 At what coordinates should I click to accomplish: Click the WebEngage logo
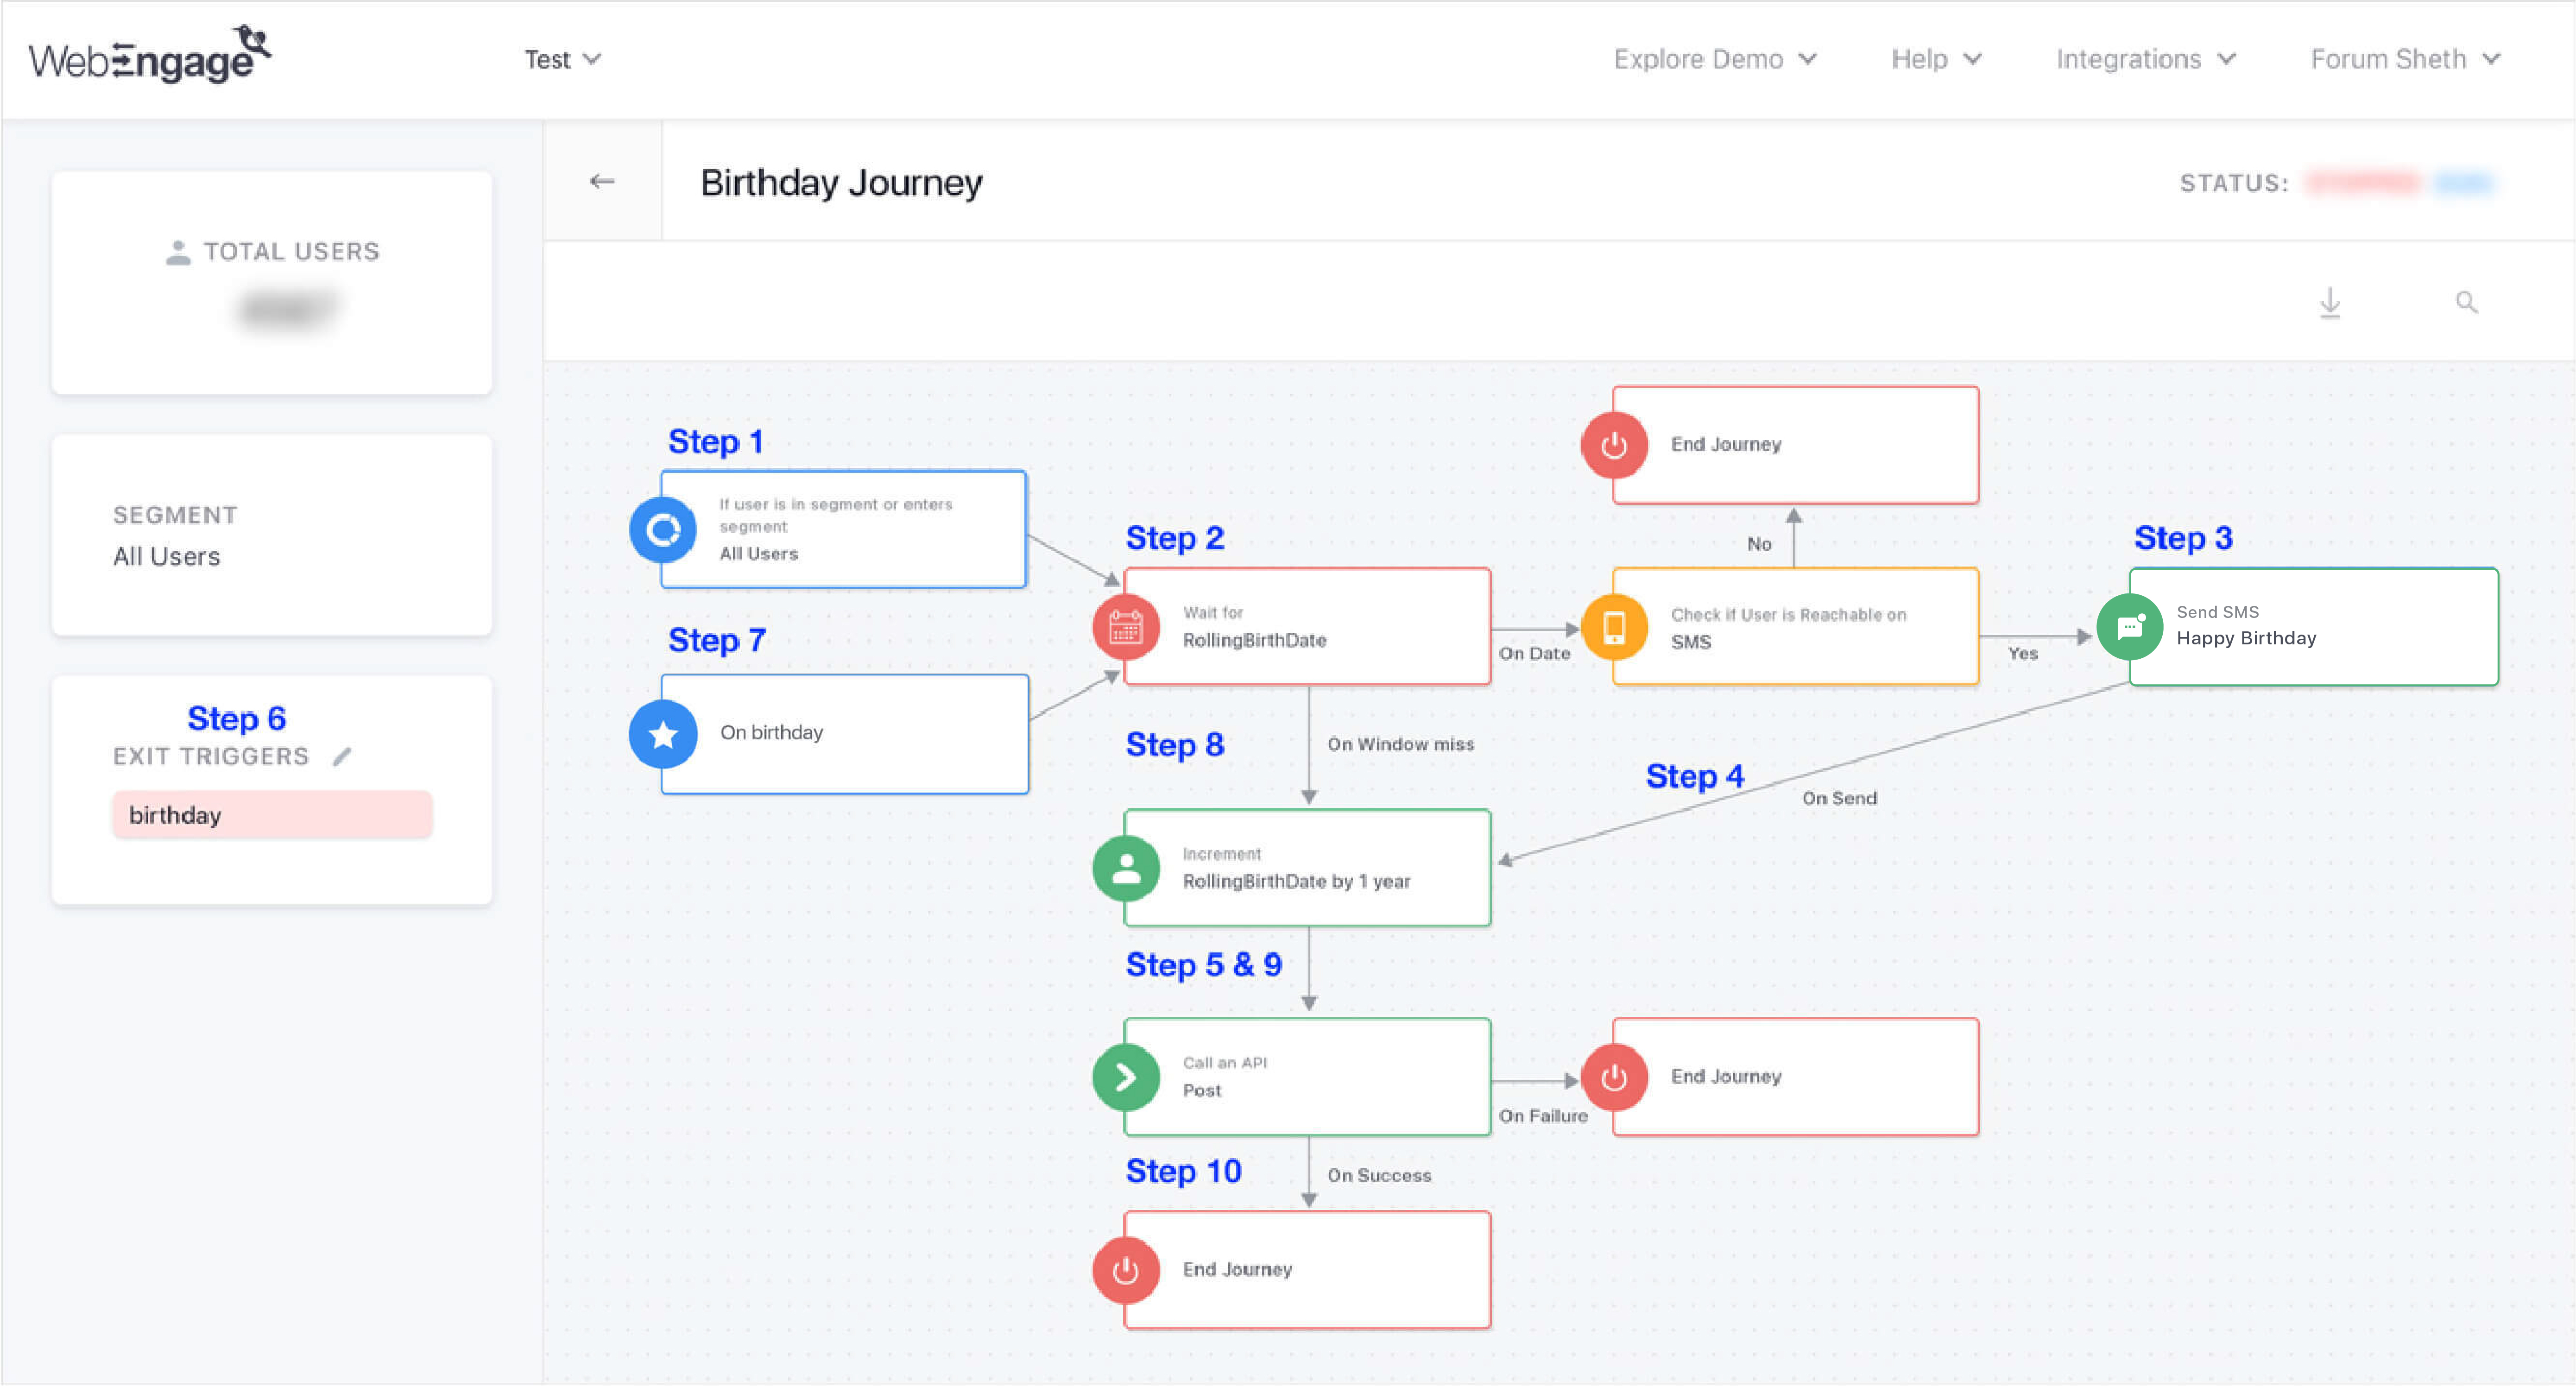[150, 55]
